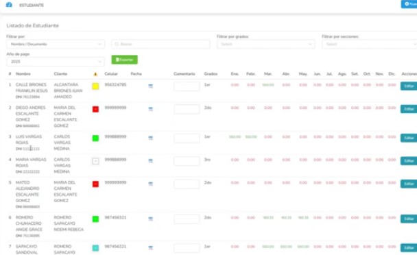Viewport: 417px width, 255px height.
Task: Click Editar for MATEO ALEJANDRO row
Action: click(409, 184)
